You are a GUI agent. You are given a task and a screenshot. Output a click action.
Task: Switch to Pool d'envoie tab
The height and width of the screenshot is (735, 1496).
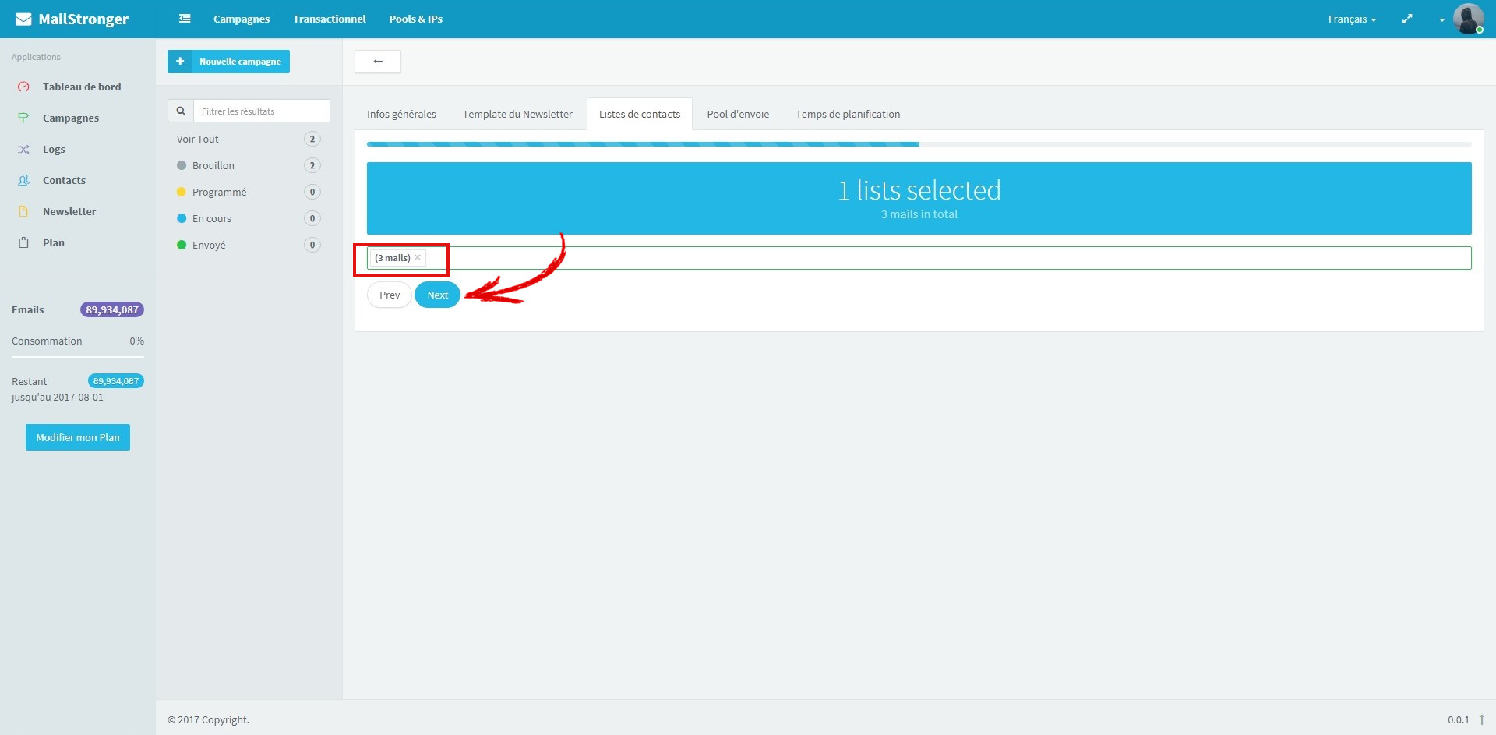coord(738,114)
